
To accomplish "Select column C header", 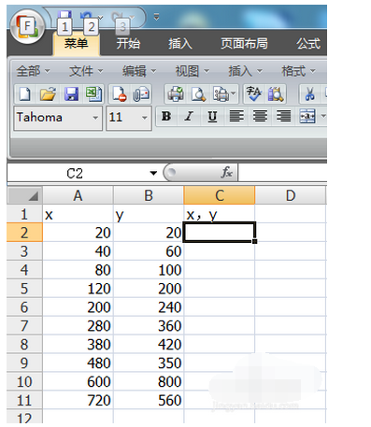I will click(220, 195).
